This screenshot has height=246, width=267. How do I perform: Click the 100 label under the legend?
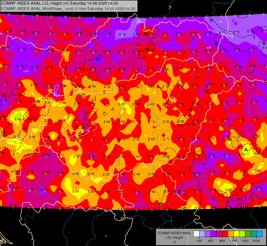tap(199, 241)
